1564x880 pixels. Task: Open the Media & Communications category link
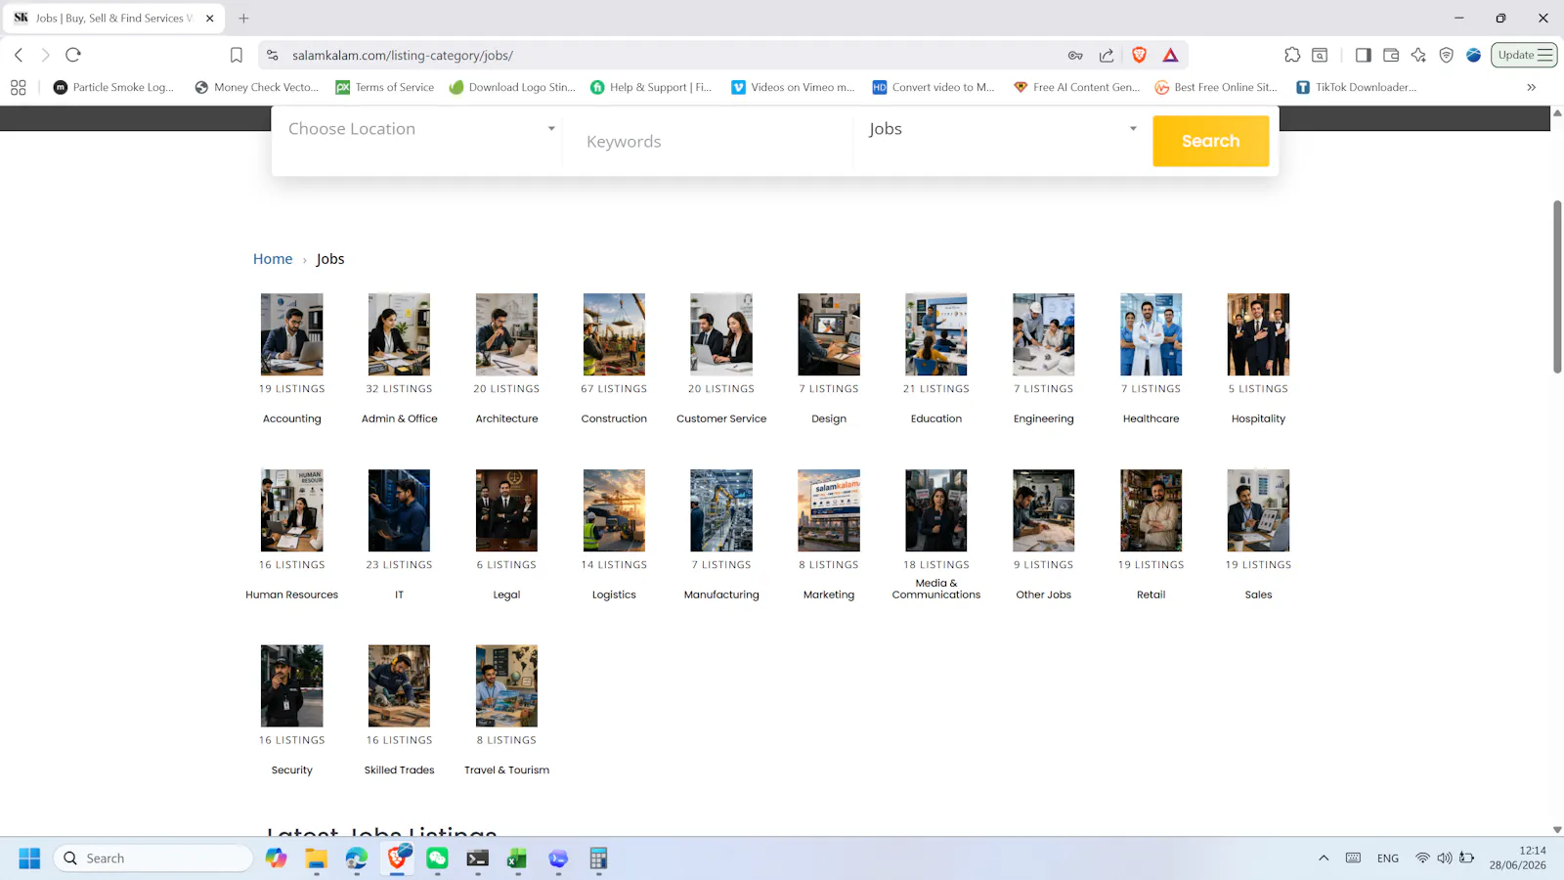tap(936, 589)
